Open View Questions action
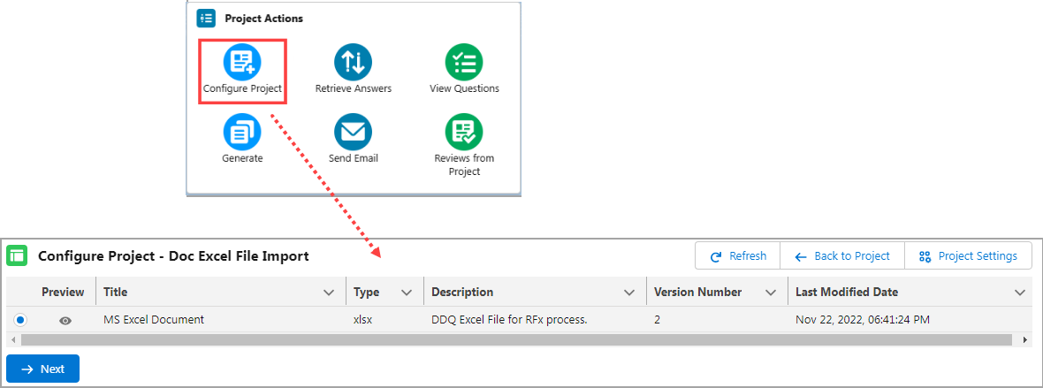The width and height of the screenshot is (1043, 388). click(x=464, y=70)
